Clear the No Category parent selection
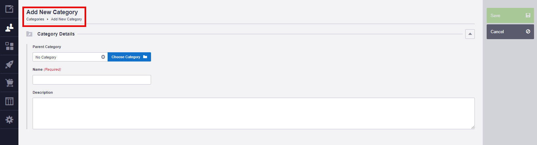 103,57
